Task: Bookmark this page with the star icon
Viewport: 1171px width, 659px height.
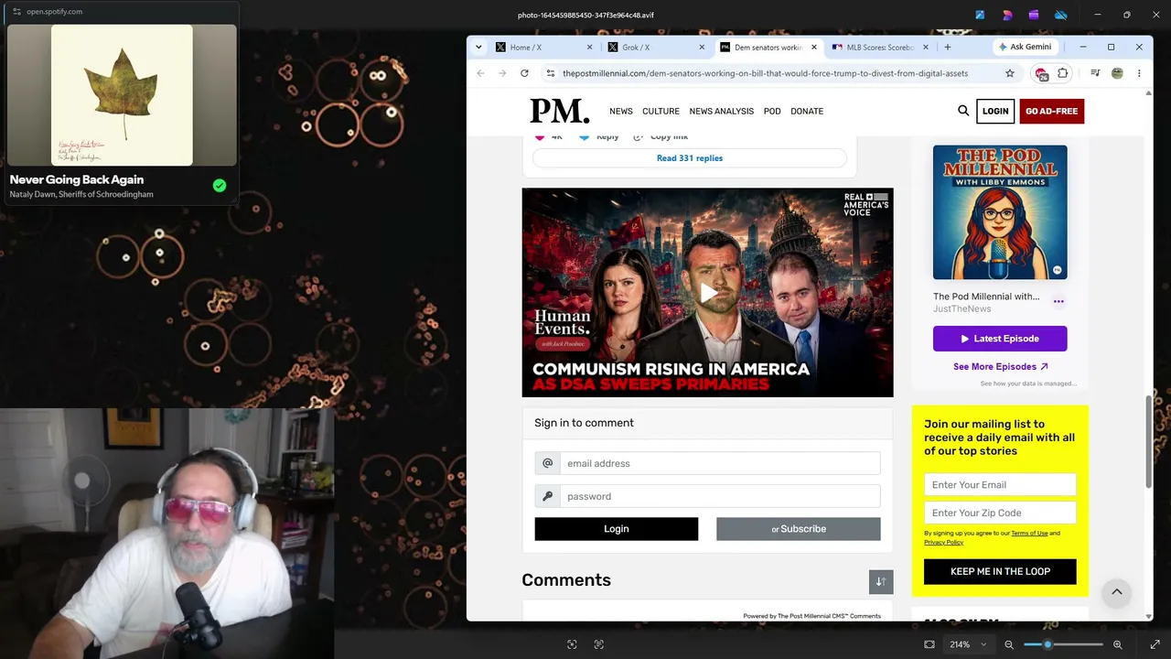Action: 1010,73
